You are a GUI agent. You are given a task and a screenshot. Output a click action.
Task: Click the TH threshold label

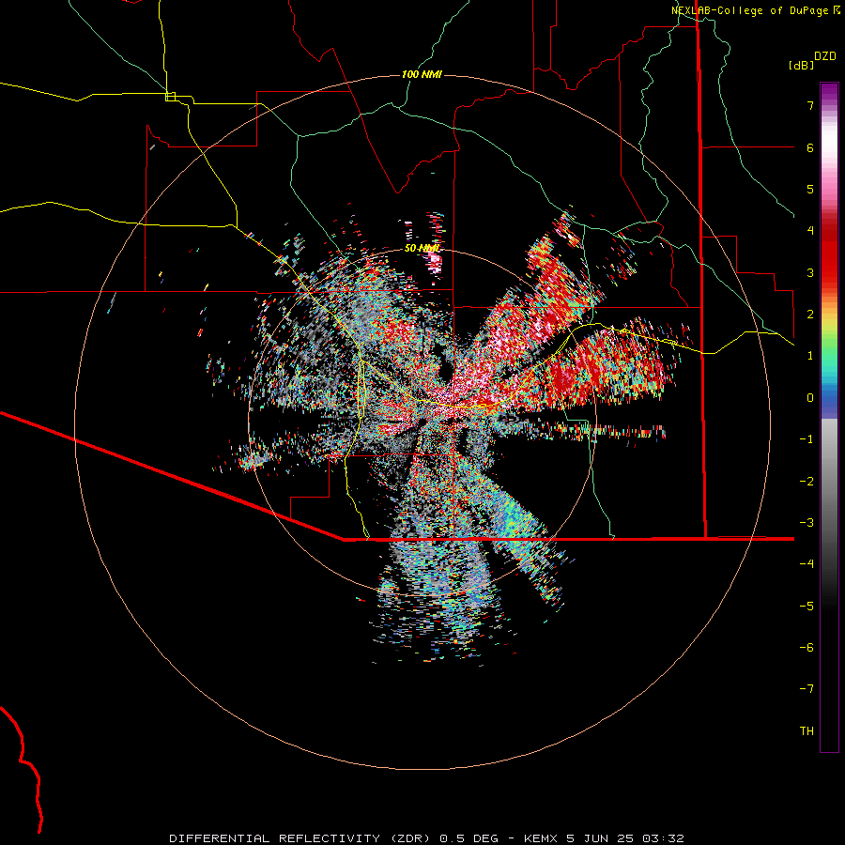click(807, 731)
